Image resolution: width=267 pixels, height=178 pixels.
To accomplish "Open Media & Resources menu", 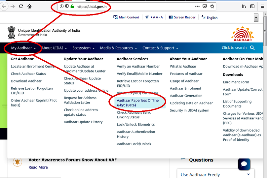I will (119, 48).
